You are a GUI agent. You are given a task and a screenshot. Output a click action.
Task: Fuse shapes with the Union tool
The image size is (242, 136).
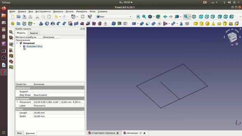154,23
